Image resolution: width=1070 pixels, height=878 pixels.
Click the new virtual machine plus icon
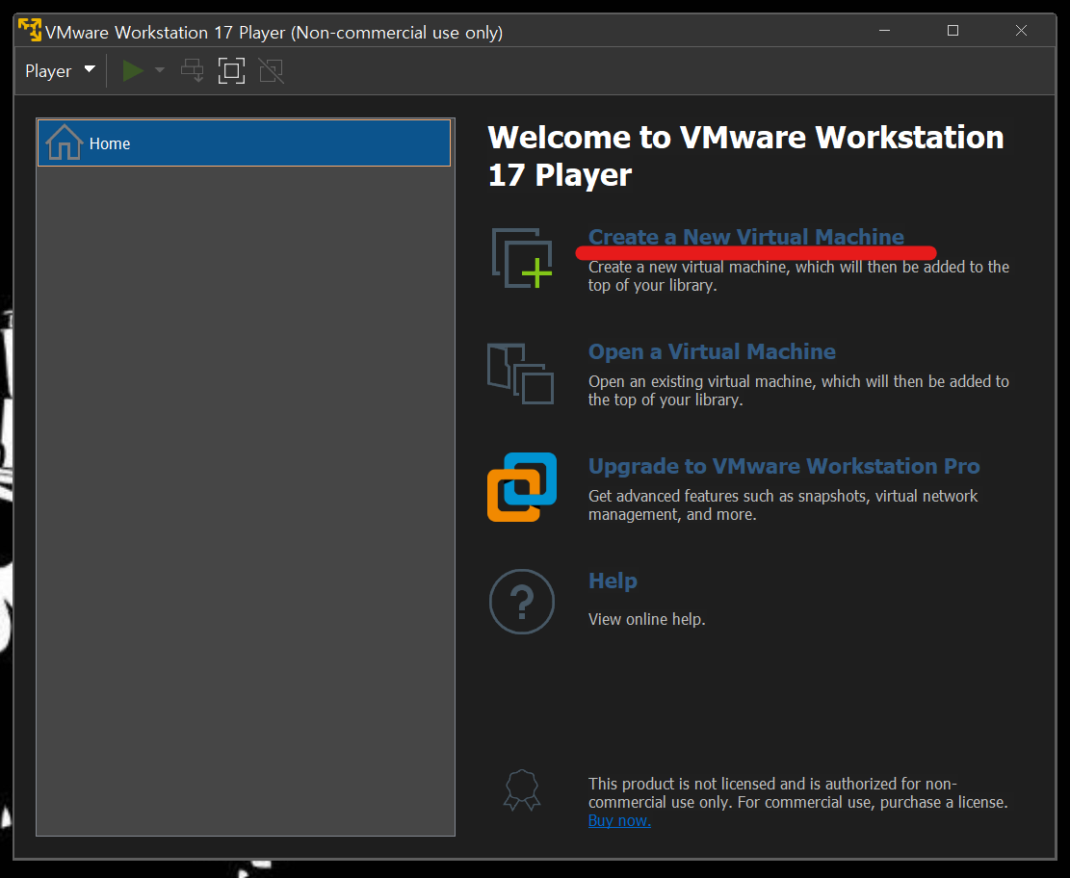click(x=522, y=259)
